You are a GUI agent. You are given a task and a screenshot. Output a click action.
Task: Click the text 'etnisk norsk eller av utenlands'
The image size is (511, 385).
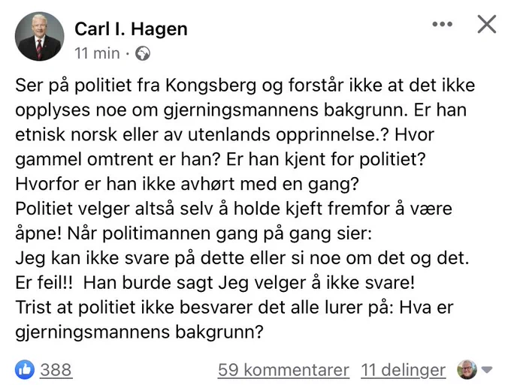tap(143, 135)
